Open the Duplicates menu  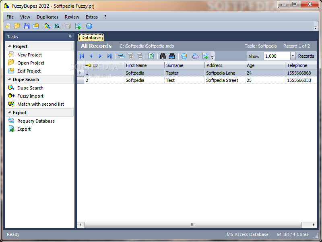click(47, 17)
